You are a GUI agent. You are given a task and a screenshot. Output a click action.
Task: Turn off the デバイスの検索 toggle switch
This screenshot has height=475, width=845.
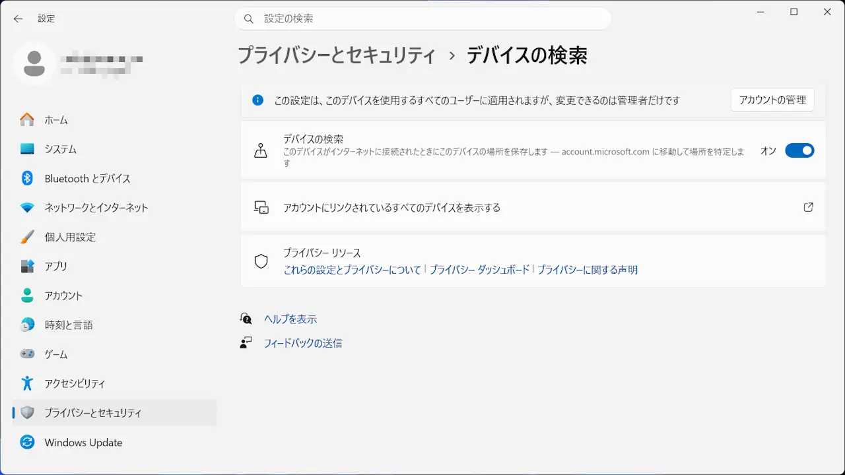coord(799,151)
